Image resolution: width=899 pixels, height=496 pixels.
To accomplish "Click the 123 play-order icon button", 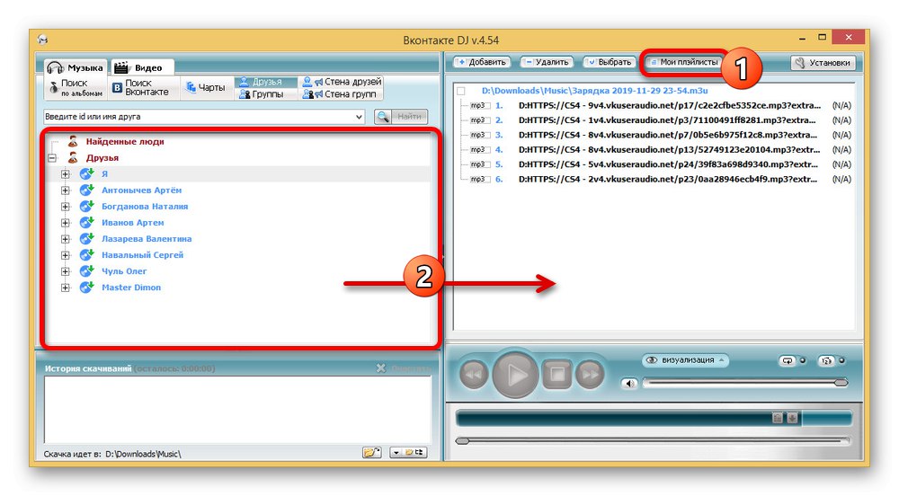I will click(x=826, y=360).
